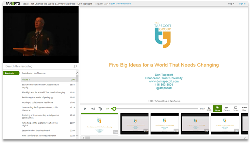
Task: Click the Panopto logo
Action: coord(13,4)
